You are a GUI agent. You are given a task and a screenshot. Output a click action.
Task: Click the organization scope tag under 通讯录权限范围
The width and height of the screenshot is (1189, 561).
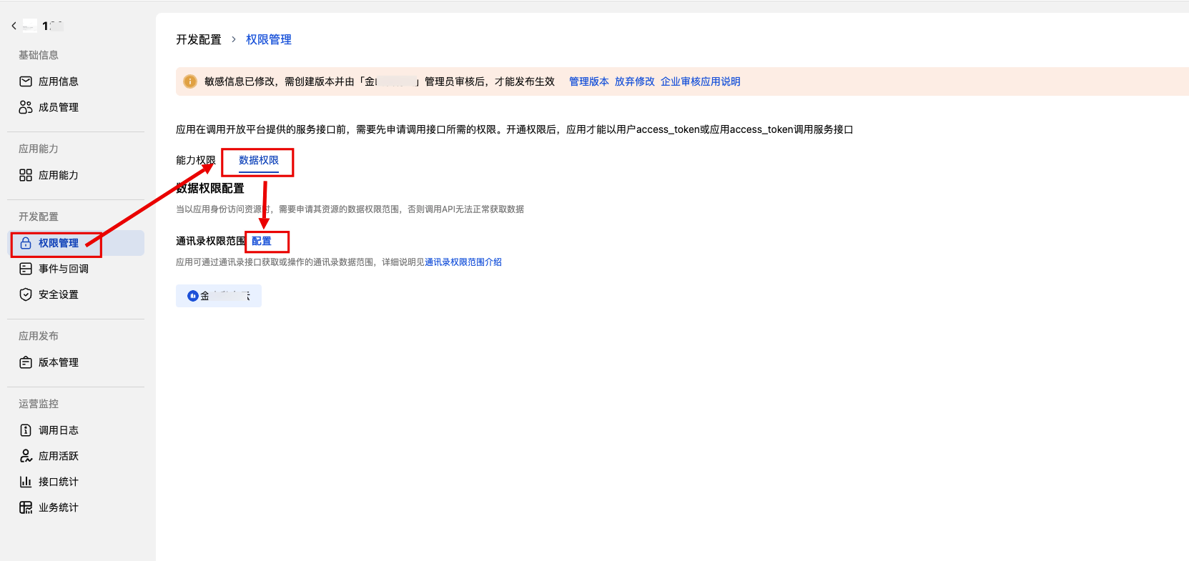point(219,296)
